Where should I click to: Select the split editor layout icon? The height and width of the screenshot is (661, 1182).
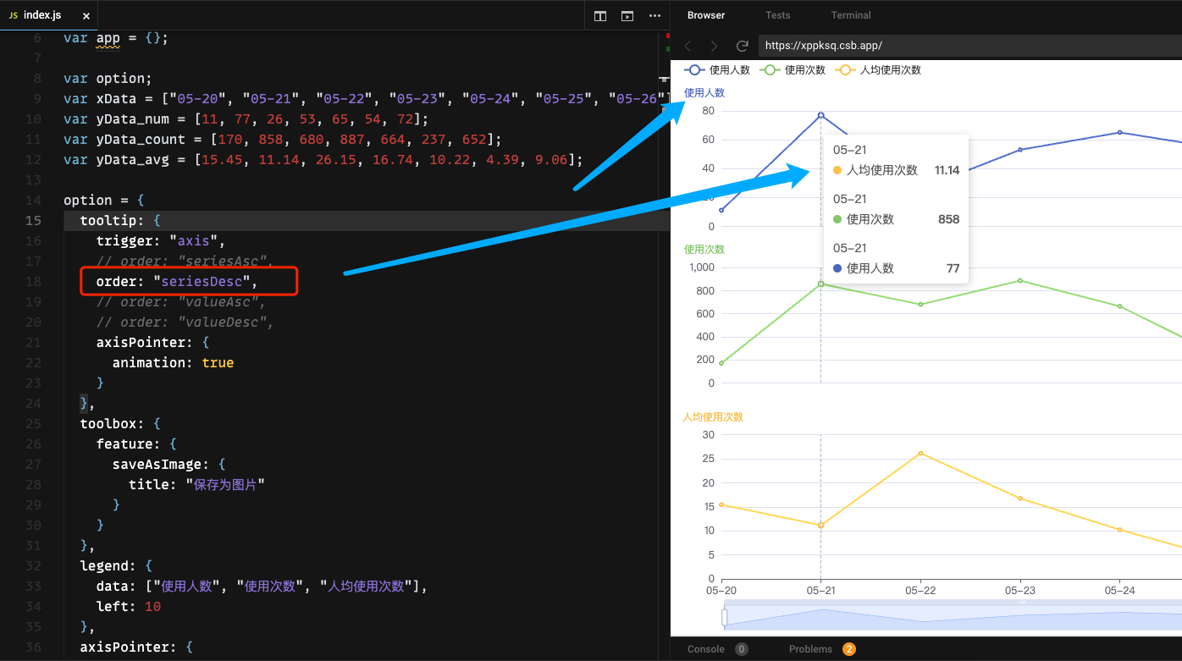pyautogui.click(x=599, y=15)
